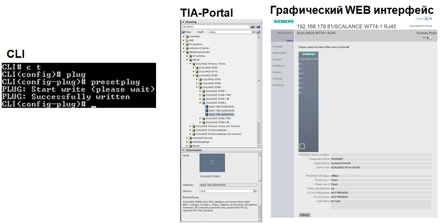Expand the SCALANCE W786 node
This screenshot has height=223, width=442.
tap(197, 84)
